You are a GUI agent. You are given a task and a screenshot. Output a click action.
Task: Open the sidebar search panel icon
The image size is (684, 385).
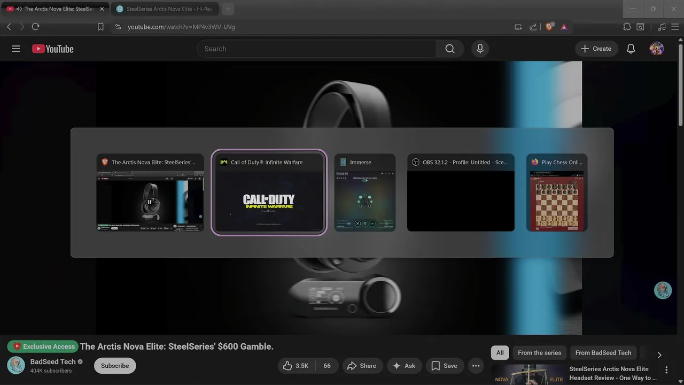pos(640,27)
